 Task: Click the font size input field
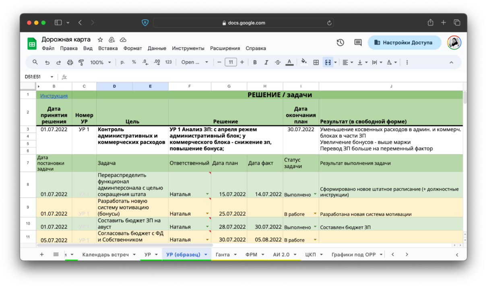click(x=231, y=62)
